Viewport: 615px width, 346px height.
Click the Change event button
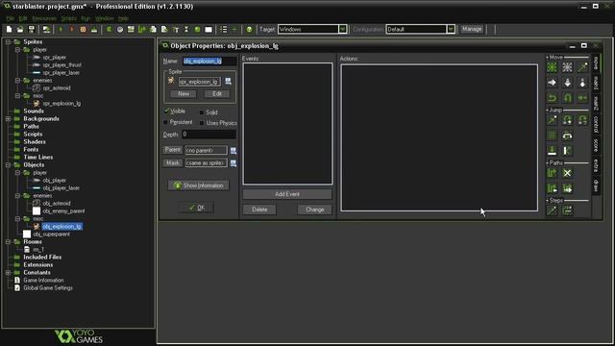click(314, 210)
